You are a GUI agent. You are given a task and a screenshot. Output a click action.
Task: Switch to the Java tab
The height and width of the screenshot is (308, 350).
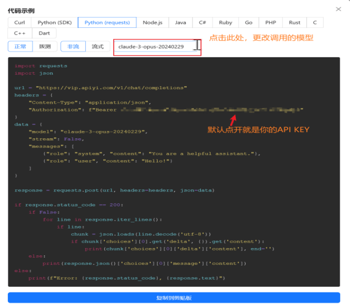pos(180,23)
